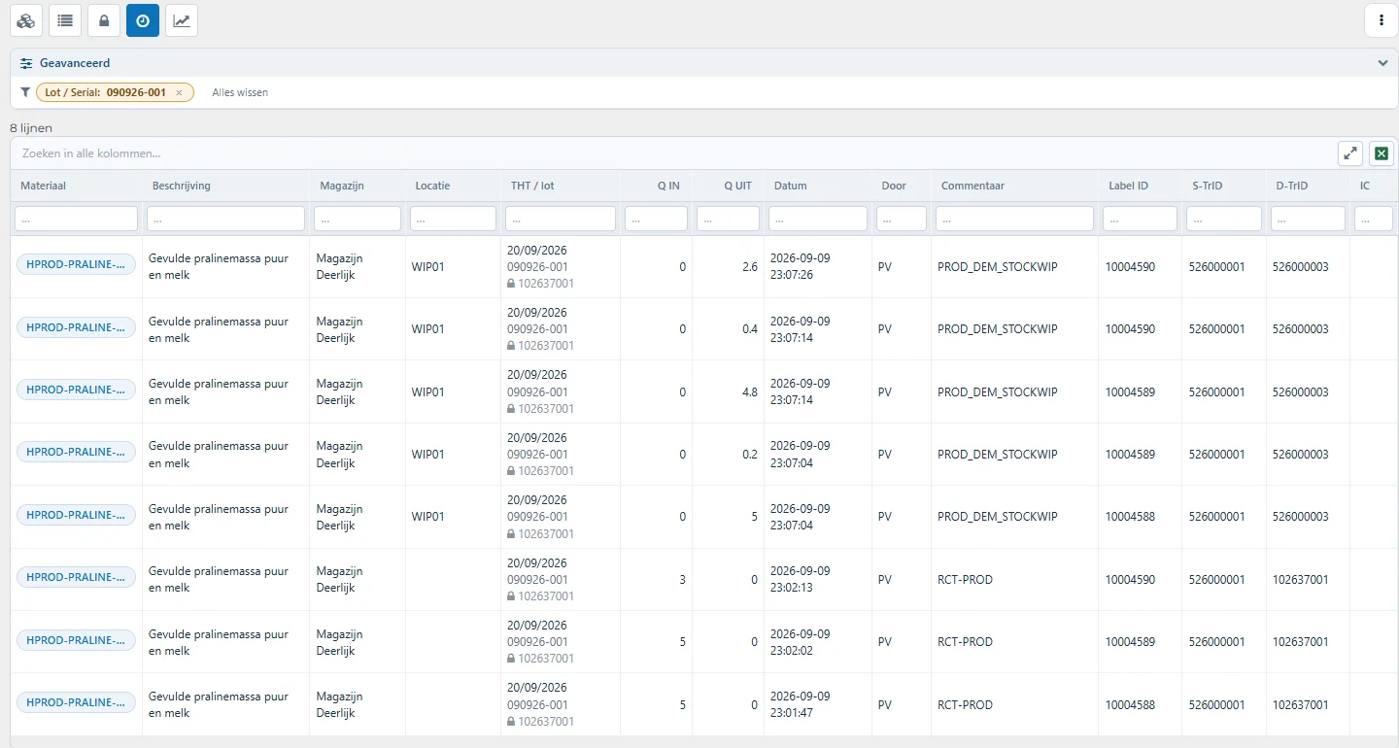Click the lock icon in the 23:07:26 row
The image size is (1399, 748).
(x=511, y=284)
